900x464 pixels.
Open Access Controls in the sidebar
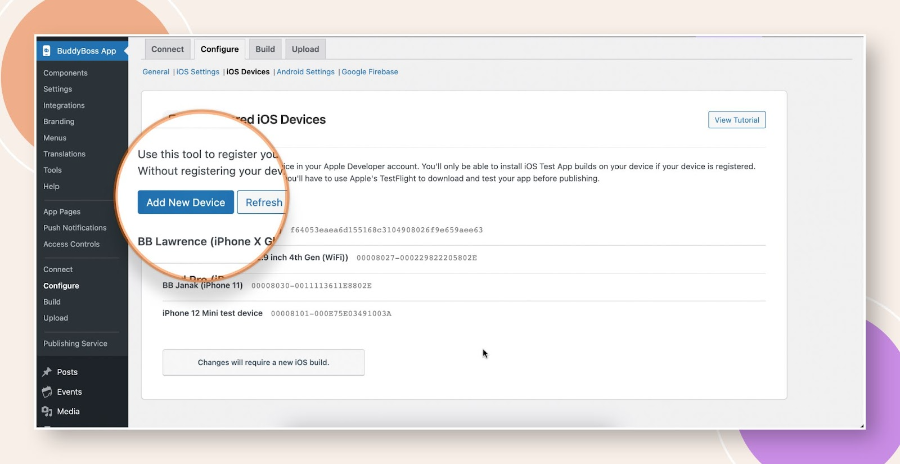coord(71,244)
